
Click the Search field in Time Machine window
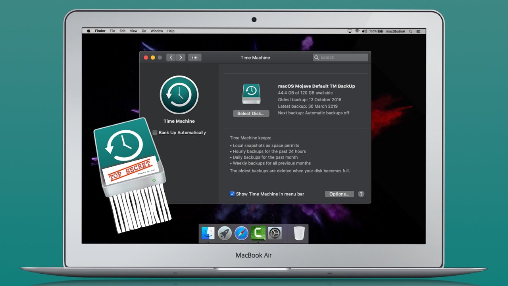point(341,58)
